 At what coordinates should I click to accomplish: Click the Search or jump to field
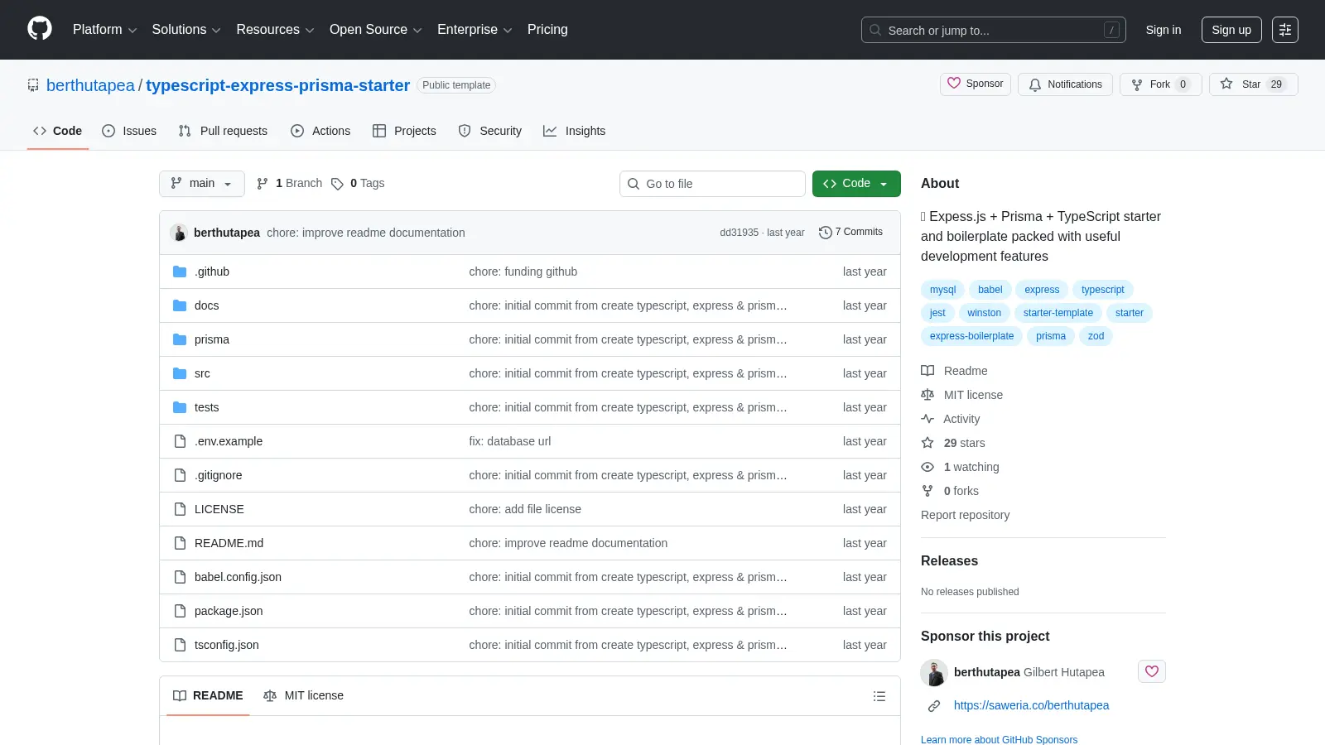tap(994, 30)
